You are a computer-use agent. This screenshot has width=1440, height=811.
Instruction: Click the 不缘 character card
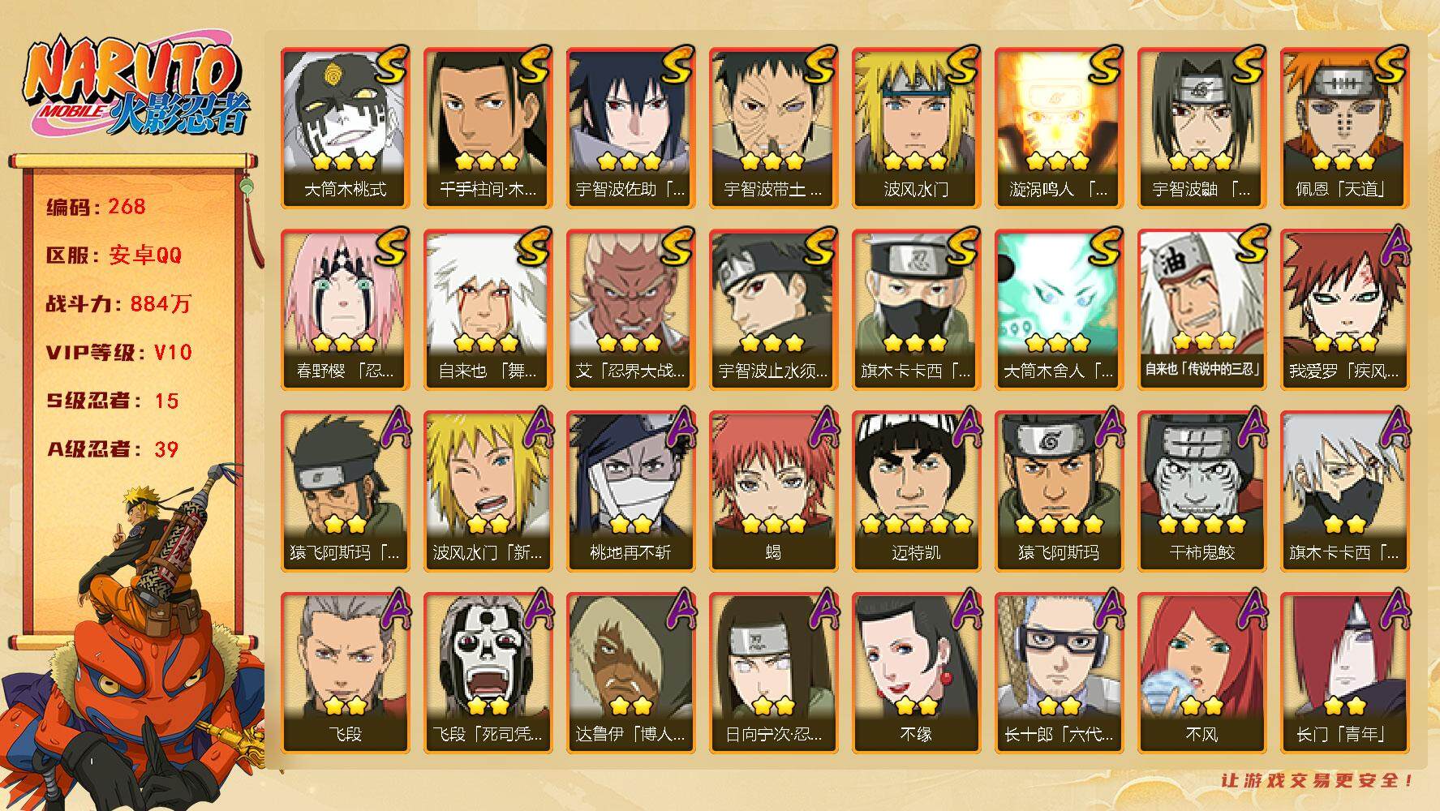tap(916, 673)
